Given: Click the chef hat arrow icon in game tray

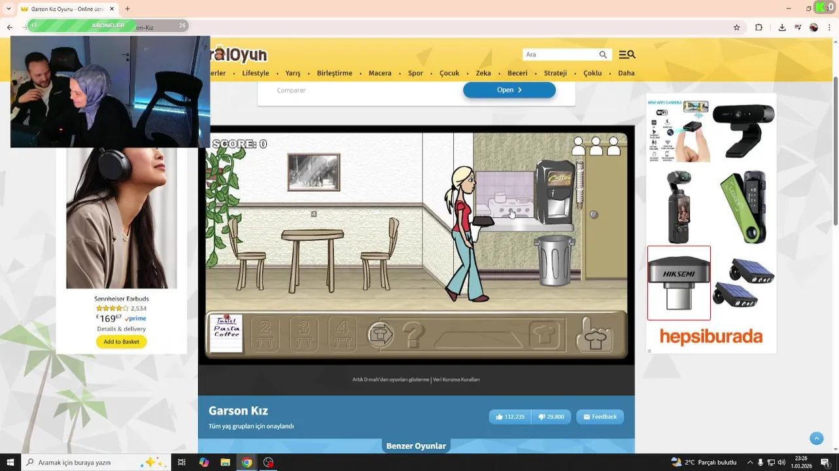Looking at the screenshot, I should click(x=381, y=335).
